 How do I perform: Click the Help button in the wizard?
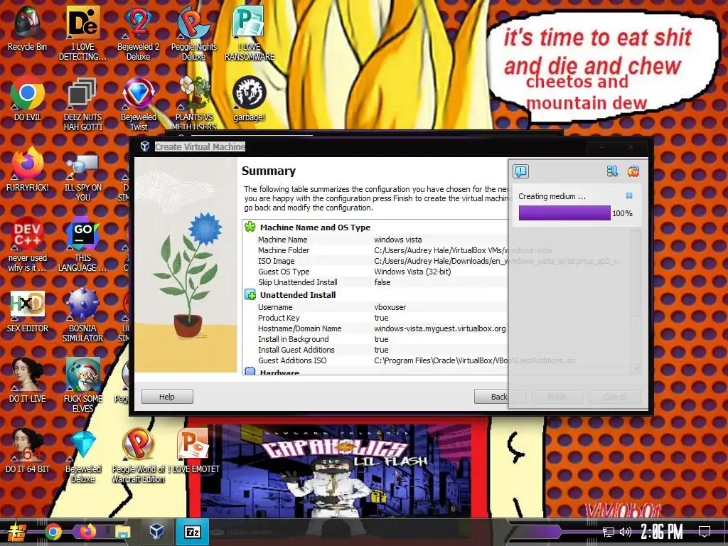[x=167, y=397]
